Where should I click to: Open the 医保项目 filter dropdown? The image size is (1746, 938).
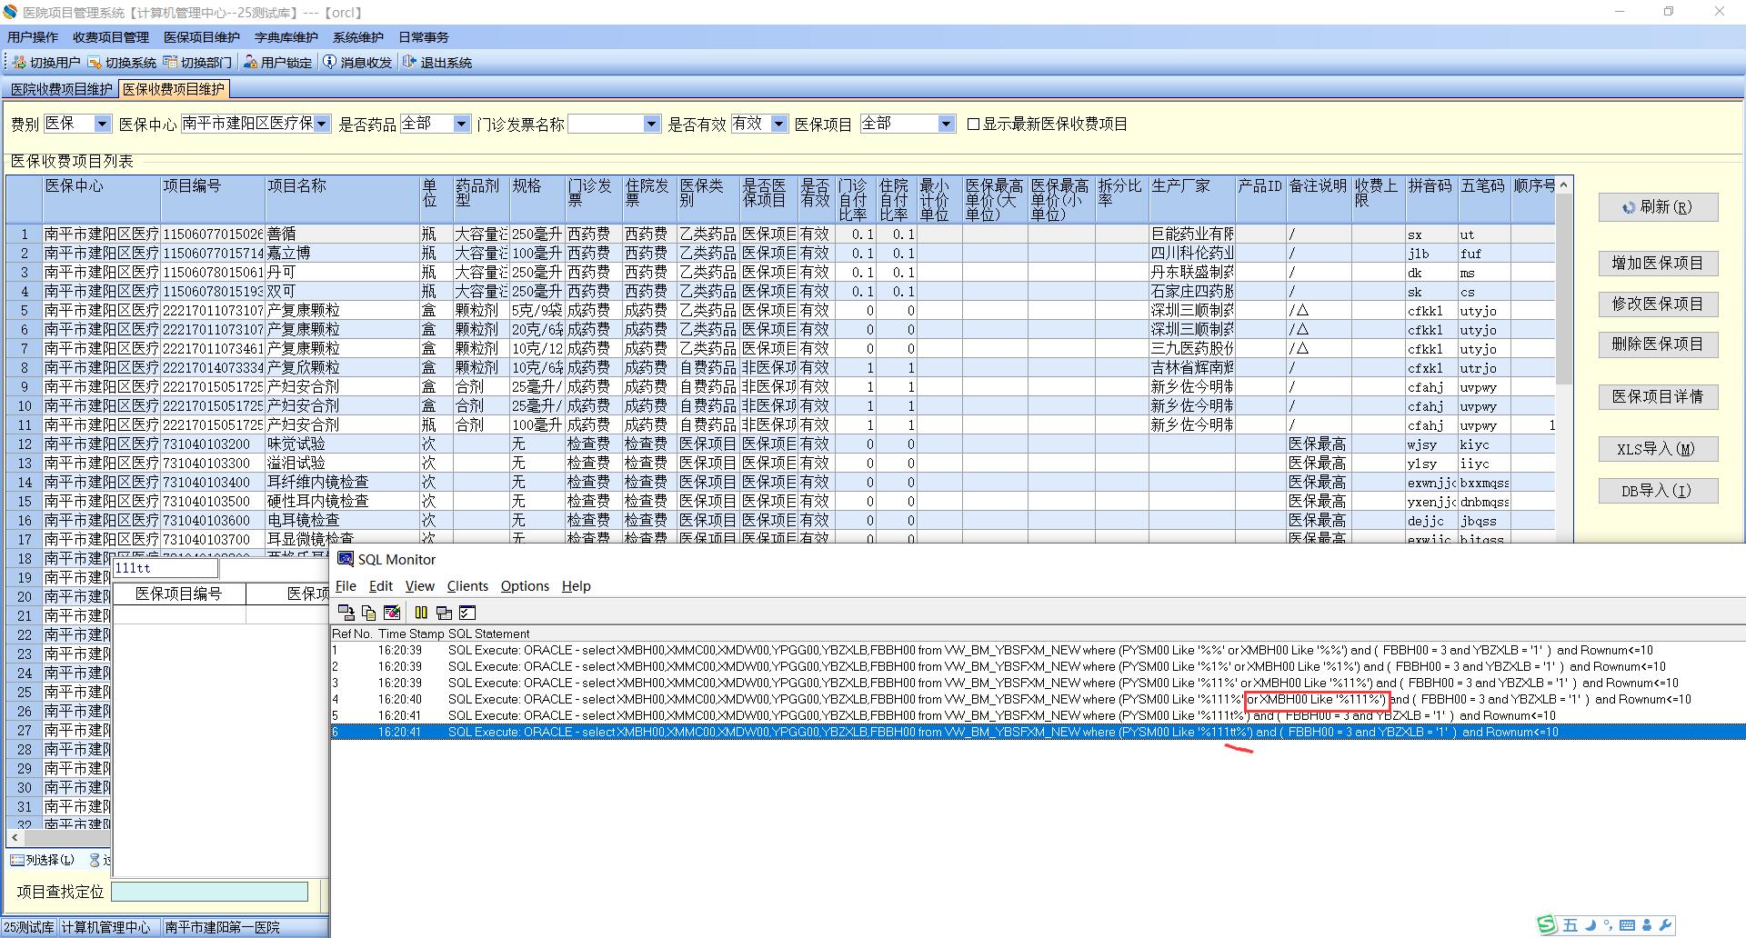[x=946, y=125]
